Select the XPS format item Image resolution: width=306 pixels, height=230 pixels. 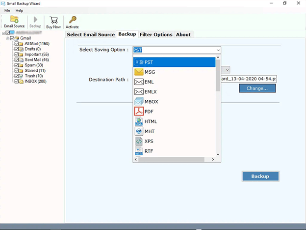tap(149, 141)
